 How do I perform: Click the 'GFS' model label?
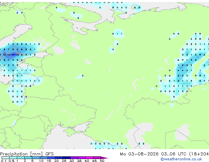(49, 154)
